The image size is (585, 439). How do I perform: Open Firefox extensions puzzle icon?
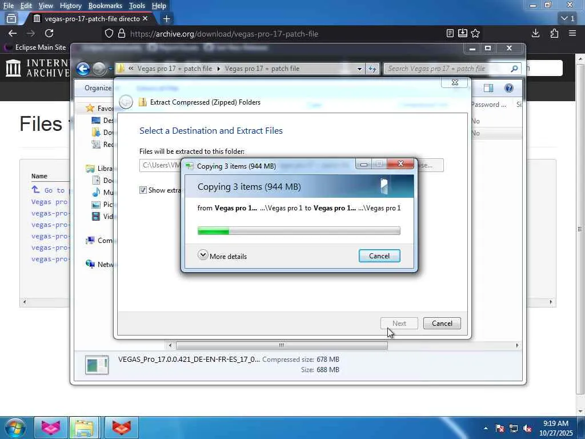554,33
